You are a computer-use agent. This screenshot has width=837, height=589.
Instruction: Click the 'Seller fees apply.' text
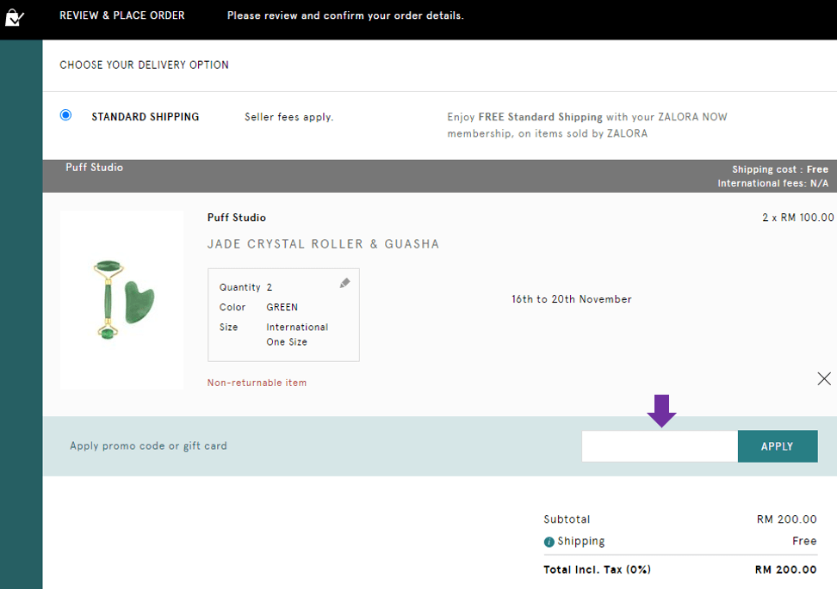click(288, 117)
